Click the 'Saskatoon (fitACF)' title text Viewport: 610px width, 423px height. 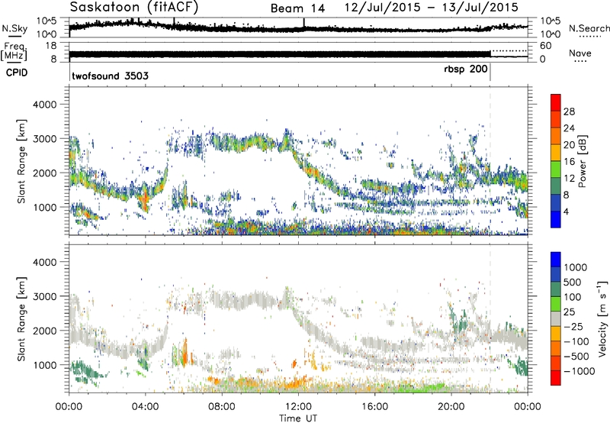click(x=134, y=8)
